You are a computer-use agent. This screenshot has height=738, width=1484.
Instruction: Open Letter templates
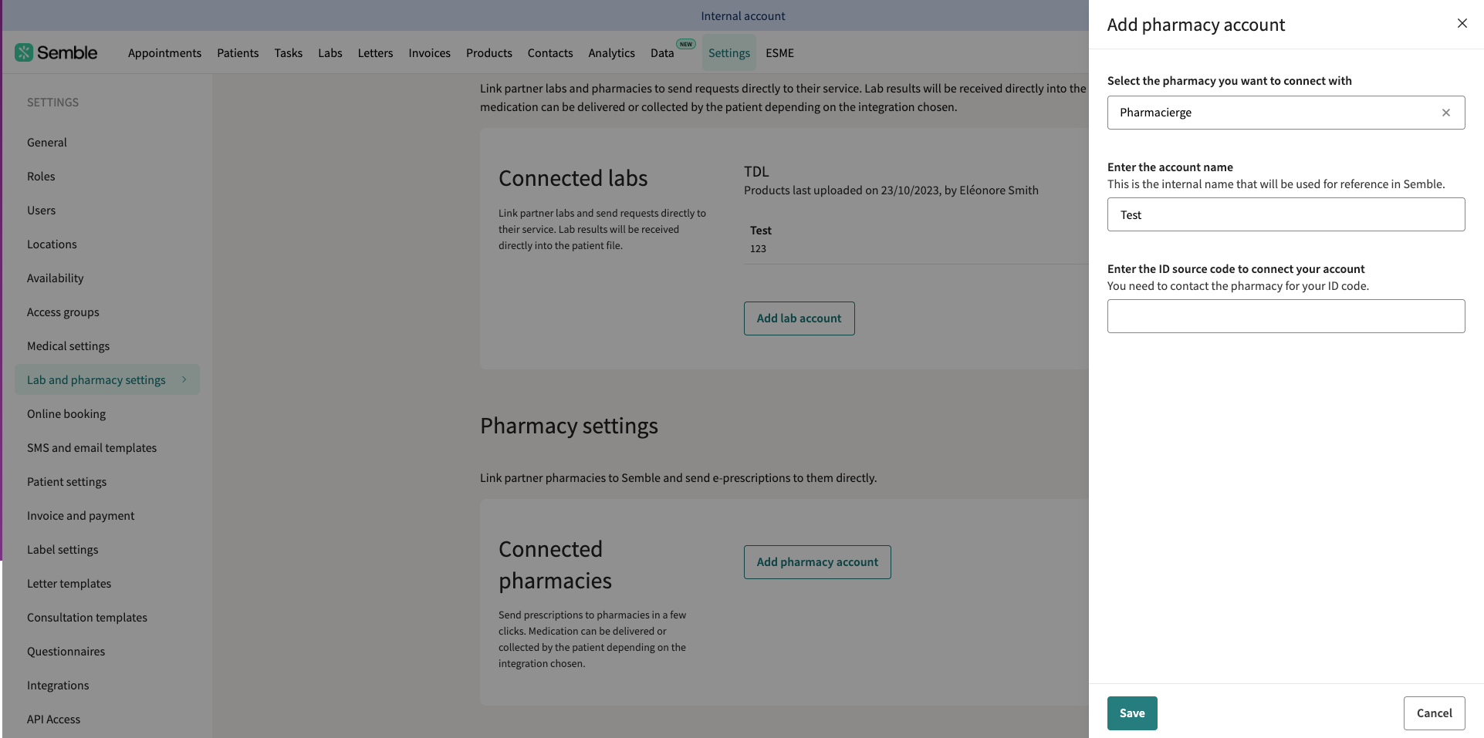[x=69, y=583]
